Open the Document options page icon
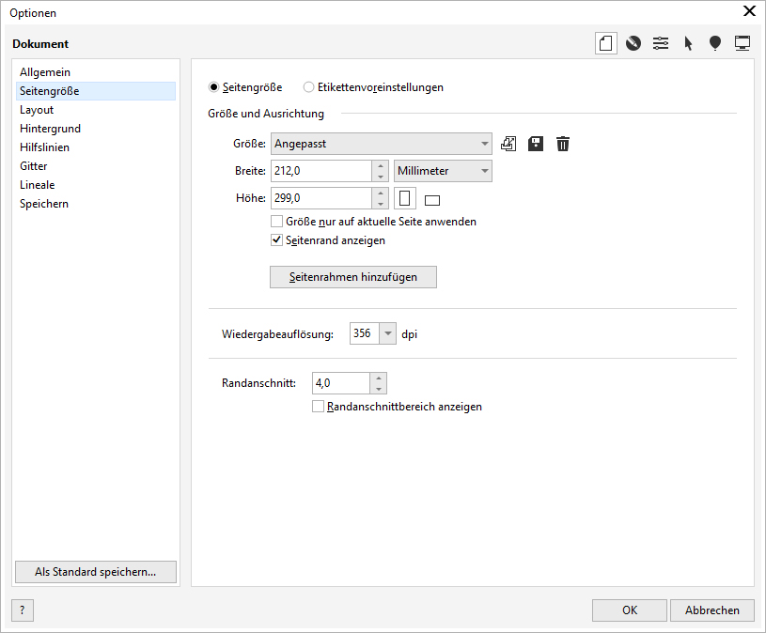The image size is (766, 633). point(606,43)
